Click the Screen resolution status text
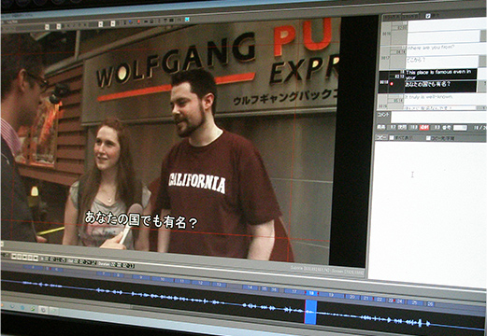Screen dimensions: 487x336 click(x=348, y=272)
